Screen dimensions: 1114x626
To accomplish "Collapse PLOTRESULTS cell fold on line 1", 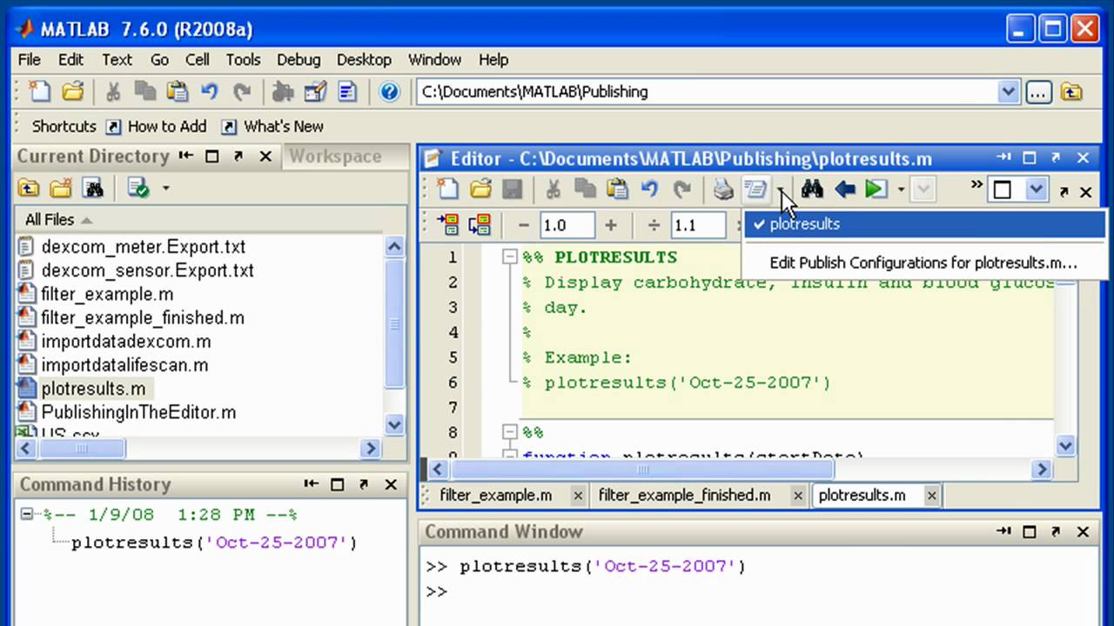I will coord(510,257).
